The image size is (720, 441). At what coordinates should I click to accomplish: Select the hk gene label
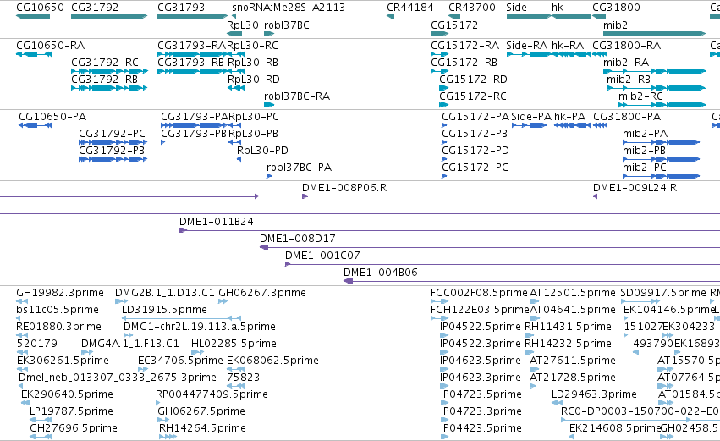coord(558,8)
